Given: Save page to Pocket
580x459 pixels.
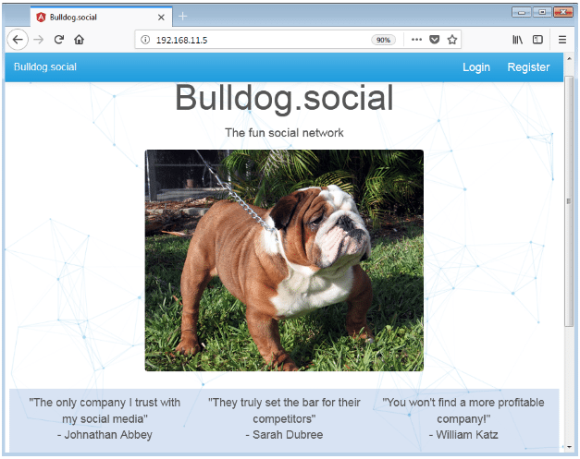Looking at the screenshot, I should coord(434,40).
